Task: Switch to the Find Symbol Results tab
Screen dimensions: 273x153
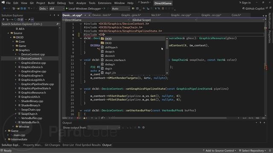Action: (88, 145)
